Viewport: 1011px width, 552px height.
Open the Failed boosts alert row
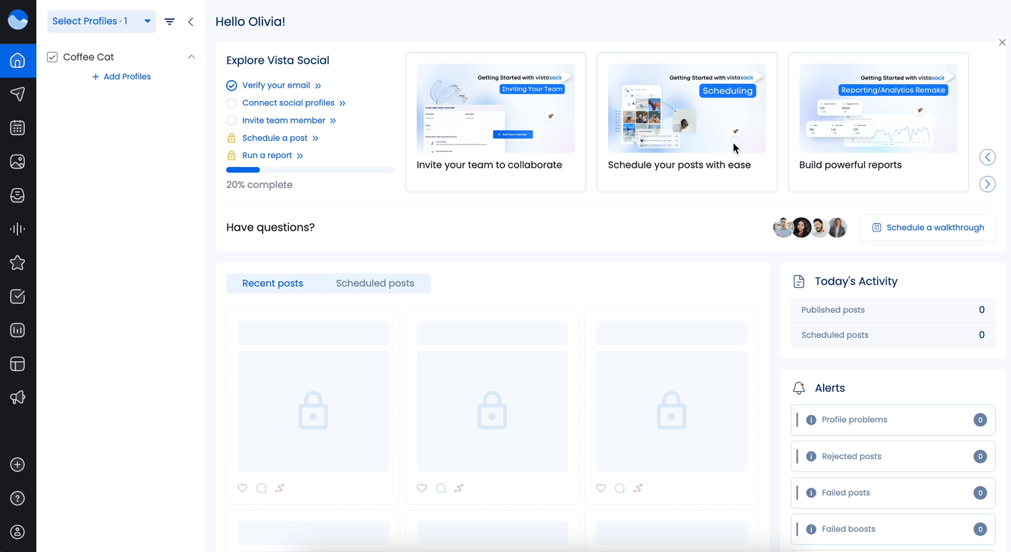(893, 530)
